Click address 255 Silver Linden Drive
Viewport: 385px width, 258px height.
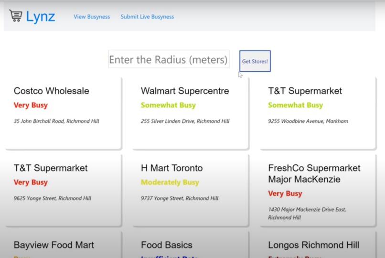pyautogui.click(x=185, y=121)
